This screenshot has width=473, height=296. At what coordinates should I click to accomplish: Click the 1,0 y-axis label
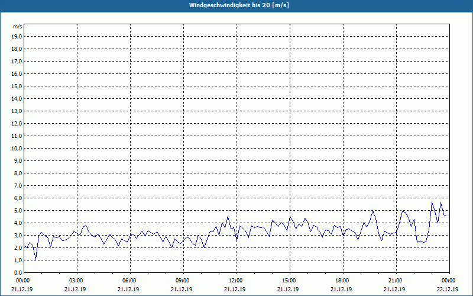[x=18, y=260]
